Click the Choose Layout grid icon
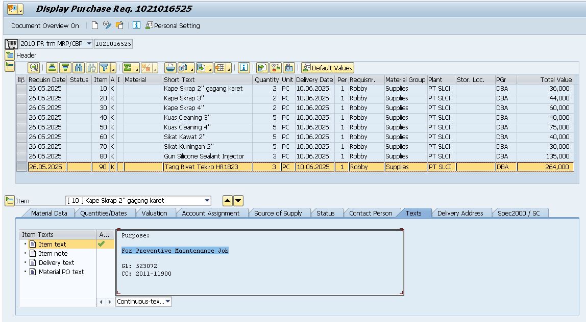This screenshot has height=322, width=586. [x=219, y=68]
